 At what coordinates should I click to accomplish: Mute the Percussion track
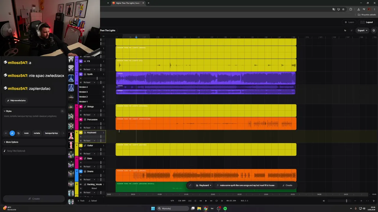coord(81,120)
